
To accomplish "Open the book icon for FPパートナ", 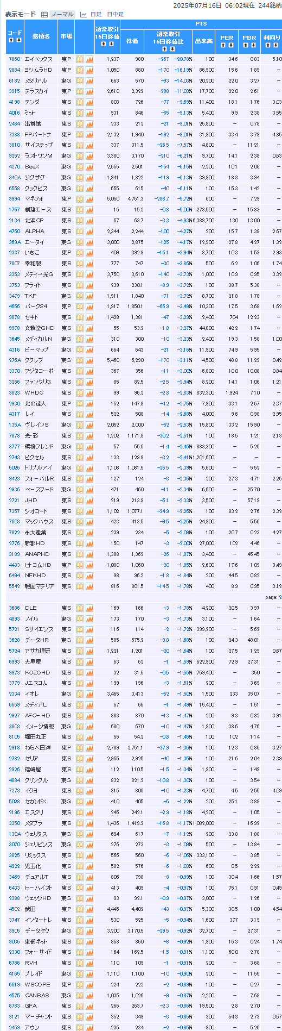I will click(79, 134).
